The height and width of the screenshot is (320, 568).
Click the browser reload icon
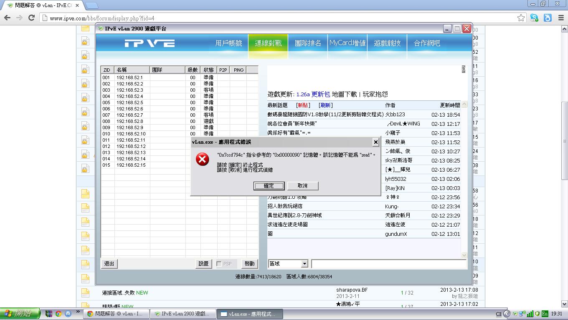point(31,17)
